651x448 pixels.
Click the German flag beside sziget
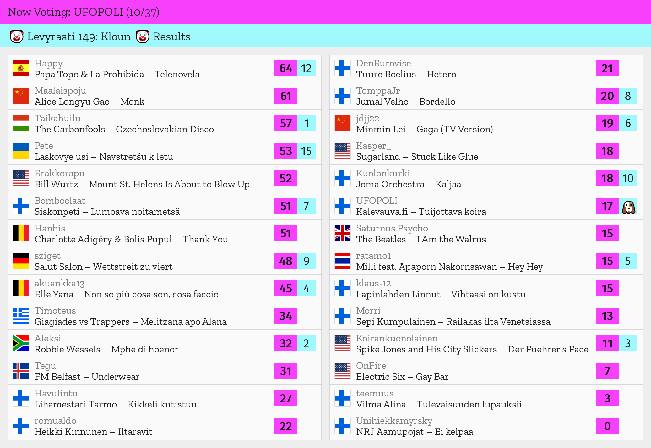click(21, 261)
